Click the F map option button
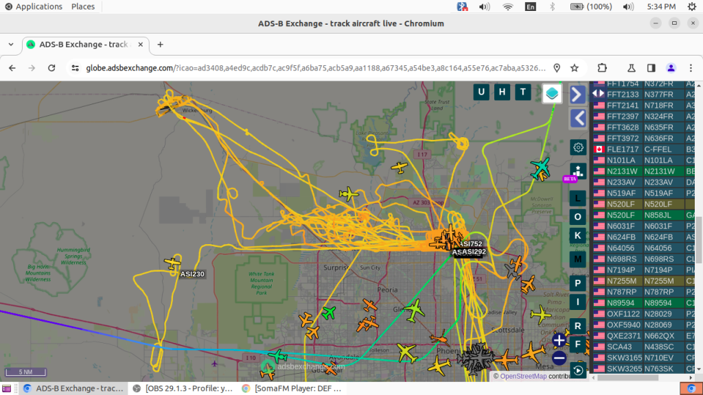Screen dimensions: 703x395 577,344
